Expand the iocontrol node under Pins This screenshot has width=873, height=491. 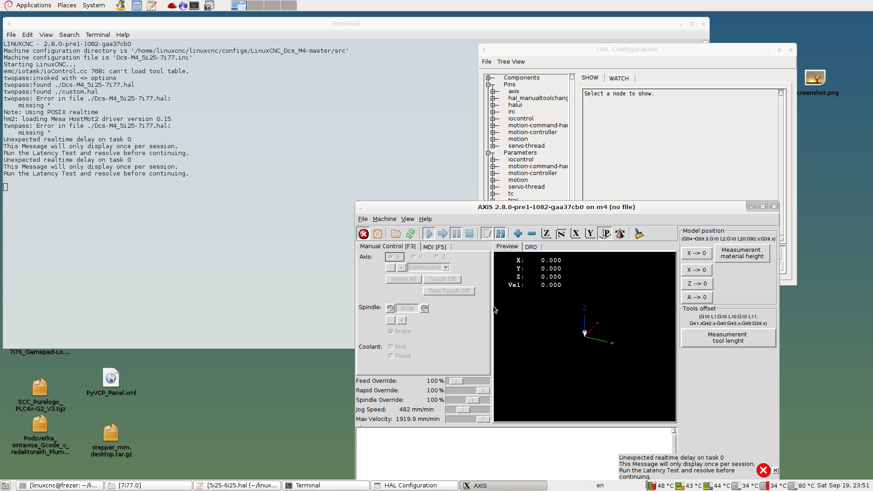click(492, 119)
